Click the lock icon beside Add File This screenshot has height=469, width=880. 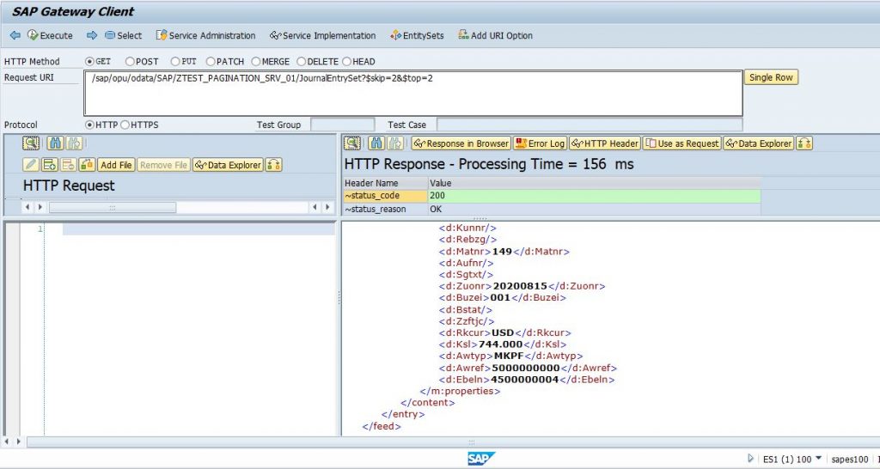pyautogui.click(x=87, y=165)
